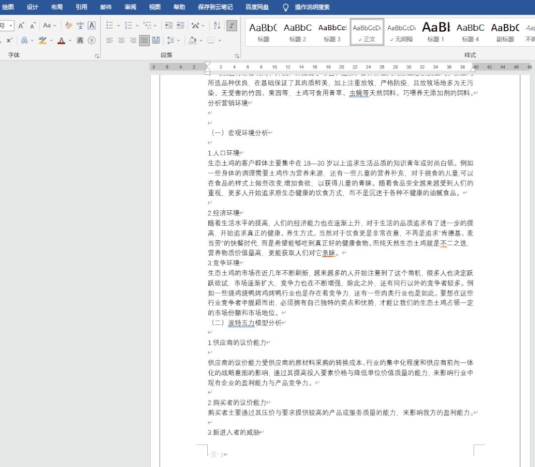535x467 pixels.
Task: Apply the enclosed character (带圈字符) tool
Action: pos(91,41)
